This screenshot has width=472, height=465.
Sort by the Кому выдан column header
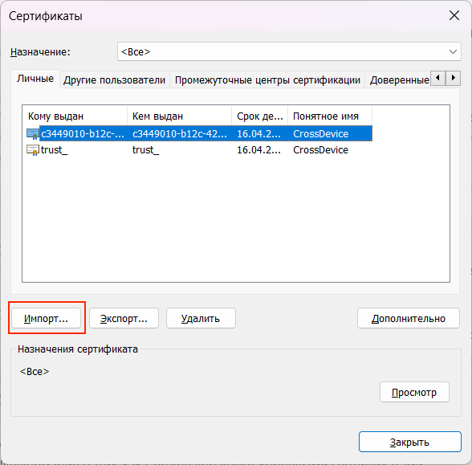[75, 116]
